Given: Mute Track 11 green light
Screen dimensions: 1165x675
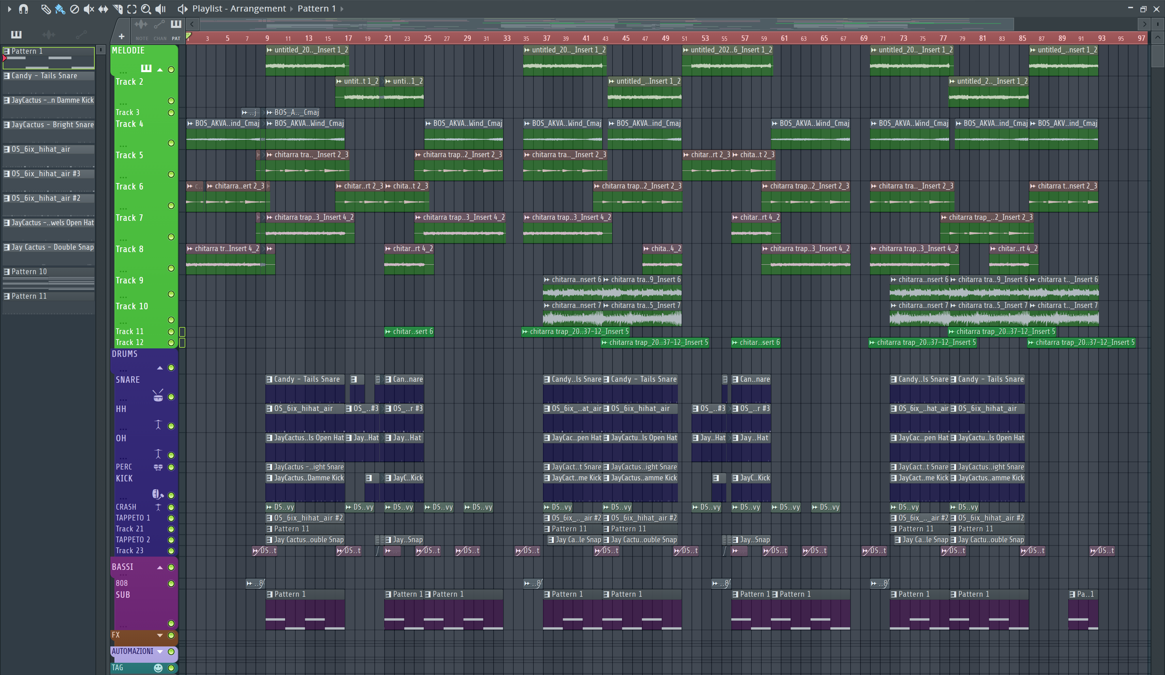Looking at the screenshot, I should (171, 331).
